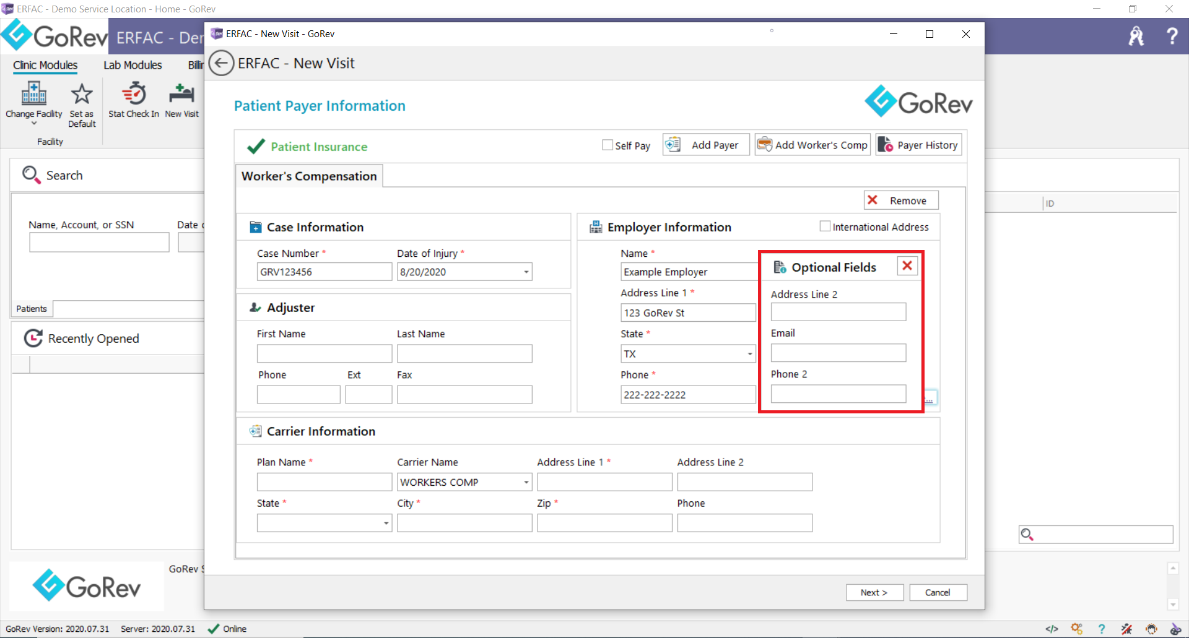Click Case Information section icon
The width and height of the screenshot is (1189, 638).
(255, 227)
